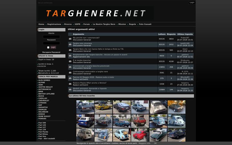The image size is (232, 145).
Task: Open the Mission page from the menu
Action: tap(122, 24)
